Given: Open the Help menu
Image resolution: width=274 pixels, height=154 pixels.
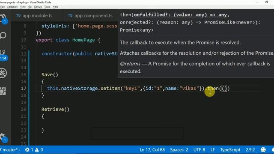Looking at the screenshot, I should tap(55, 7).
